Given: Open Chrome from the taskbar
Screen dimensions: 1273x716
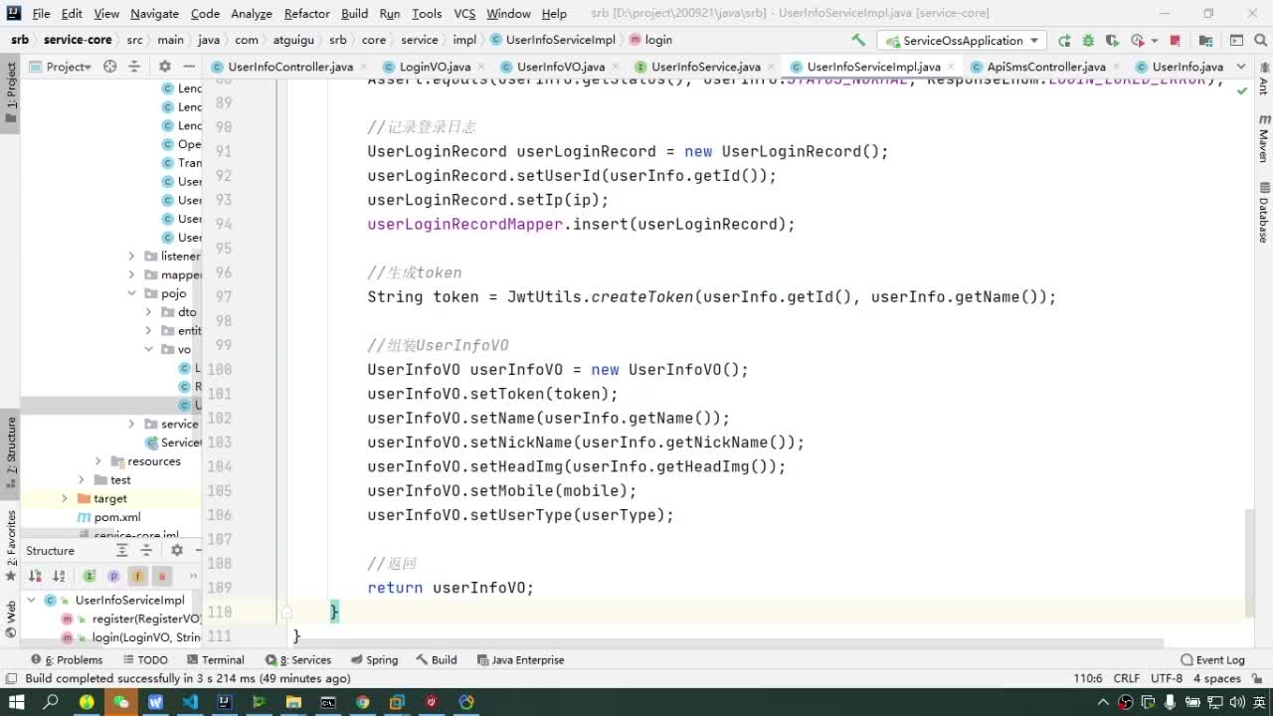Looking at the screenshot, I should (x=362, y=702).
